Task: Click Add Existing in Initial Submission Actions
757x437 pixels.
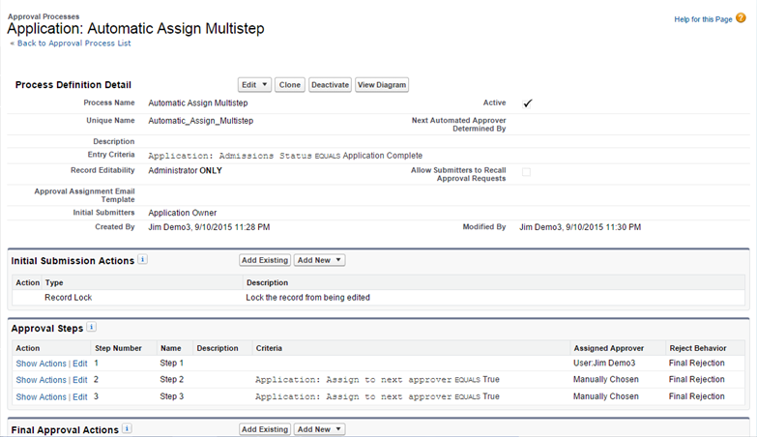Action: pos(264,261)
